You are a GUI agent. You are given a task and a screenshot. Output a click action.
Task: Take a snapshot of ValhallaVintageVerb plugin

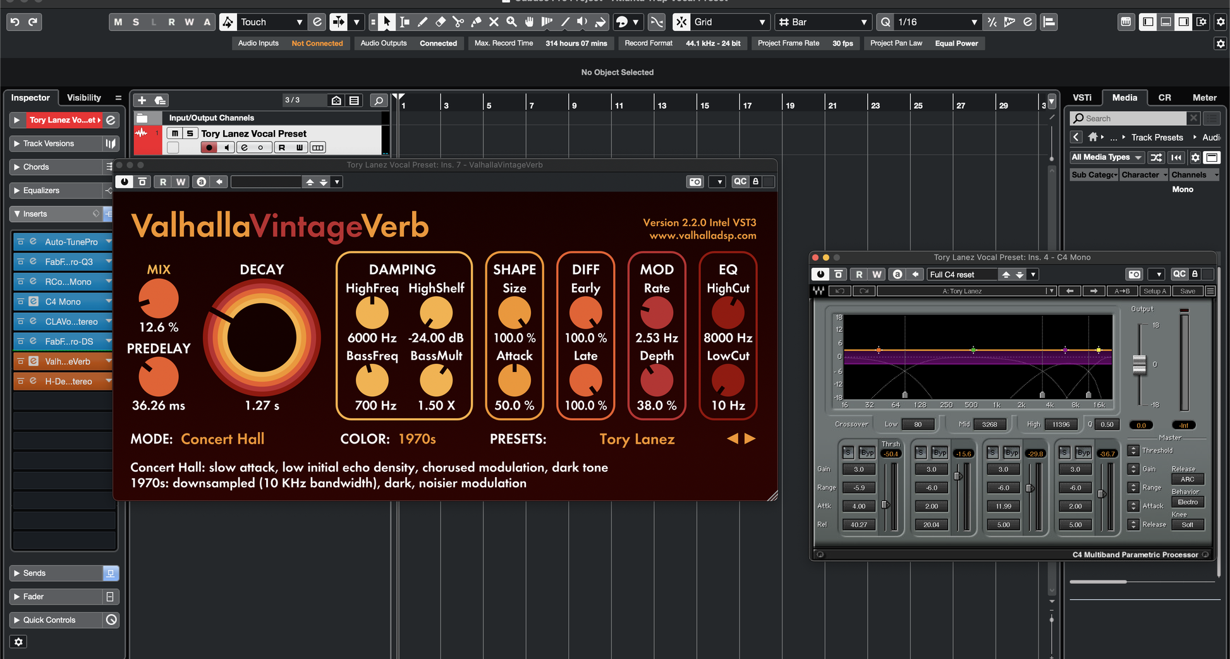[695, 182]
